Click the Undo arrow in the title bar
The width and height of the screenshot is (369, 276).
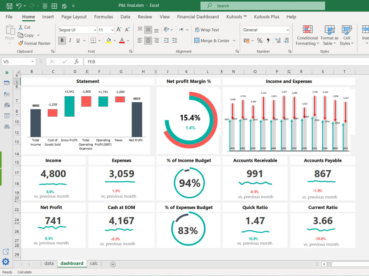click(19, 6)
